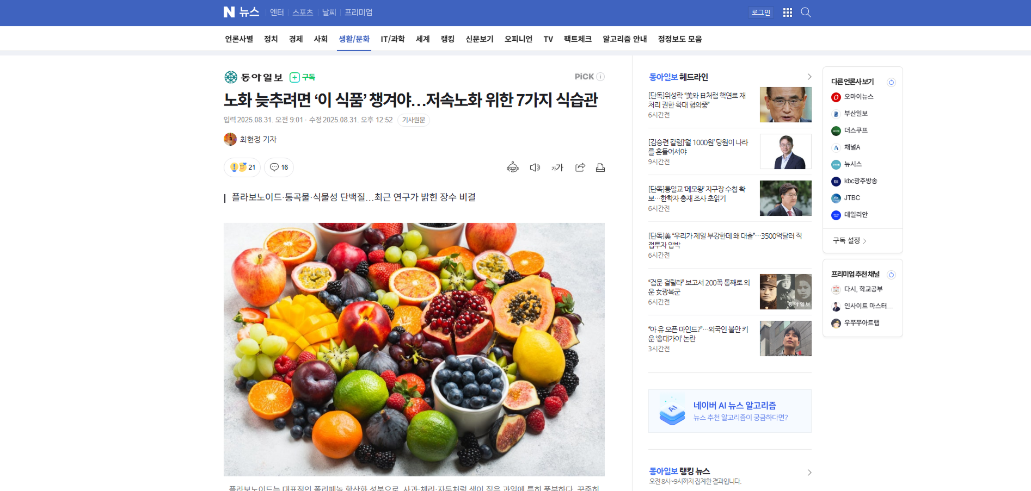Click the PICK info icon
Viewport: 1031px width, 491px height.
600,77
